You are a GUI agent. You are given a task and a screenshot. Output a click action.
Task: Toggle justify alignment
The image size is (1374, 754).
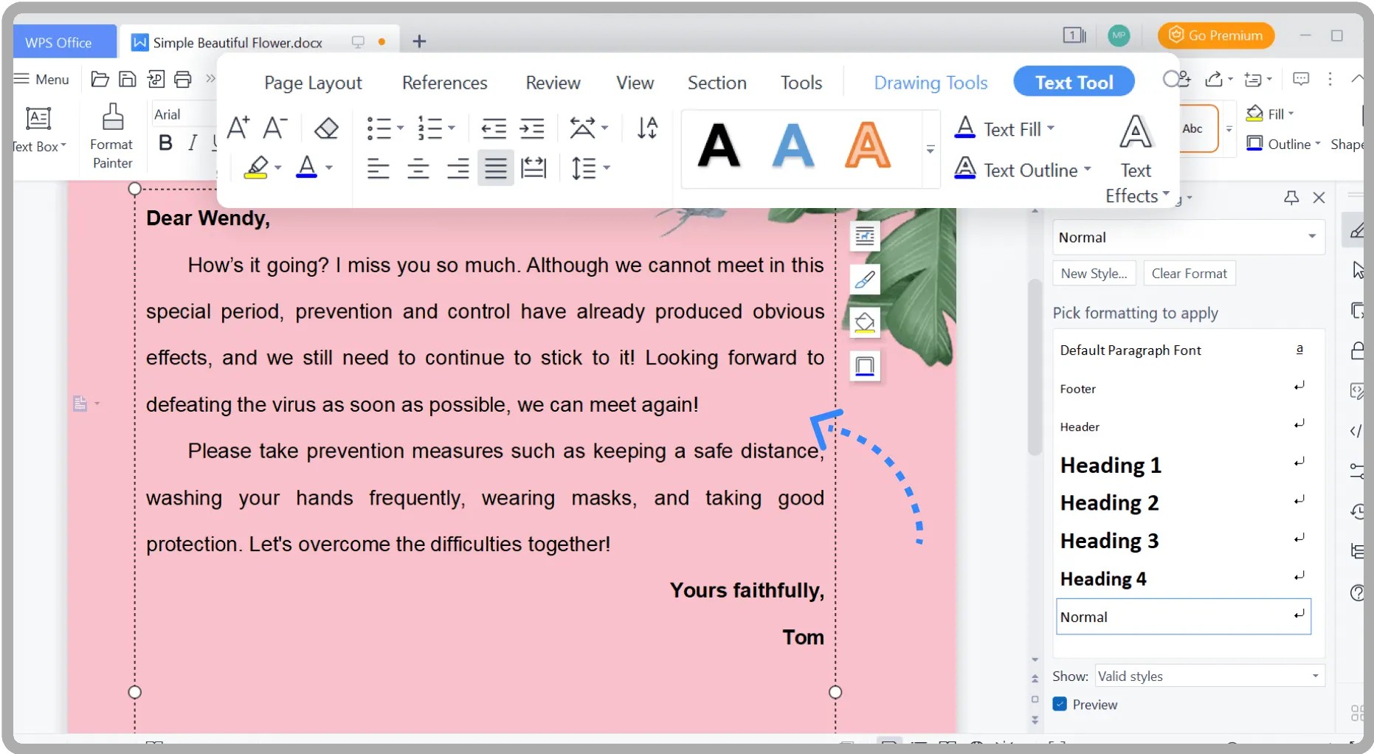(495, 168)
